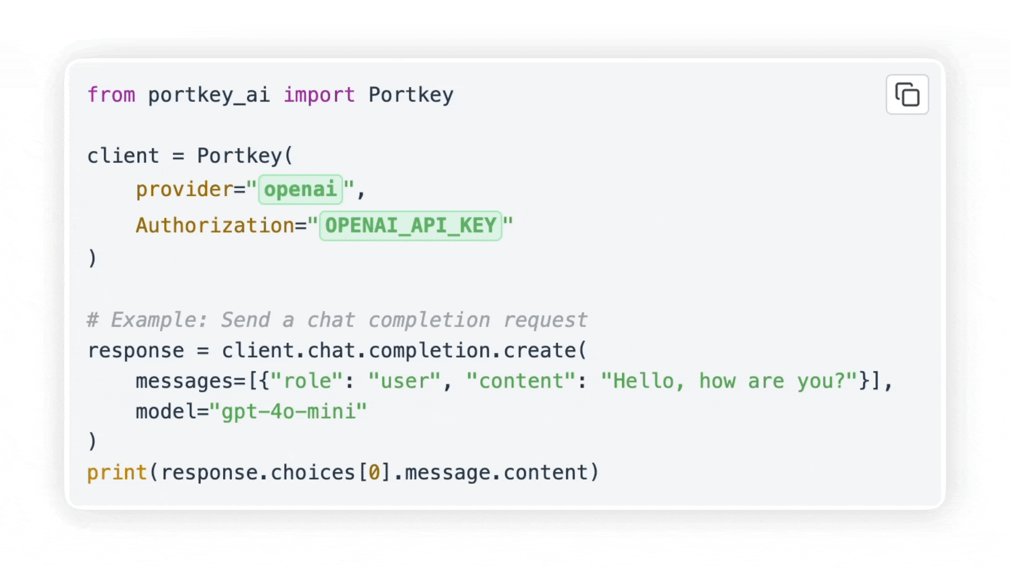Viewport: 1010px width, 568px height.
Task: Click the print function call
Action: pyautogui.click(x=342, y=472)
